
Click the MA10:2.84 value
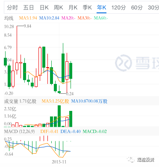point(49,18)
